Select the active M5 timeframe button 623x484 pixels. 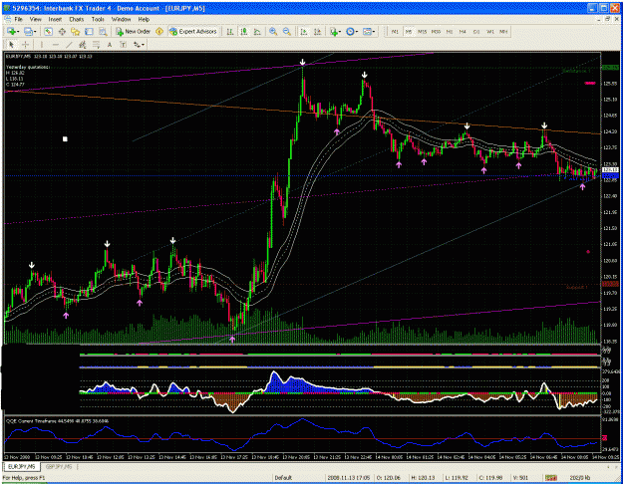(409, 32)
